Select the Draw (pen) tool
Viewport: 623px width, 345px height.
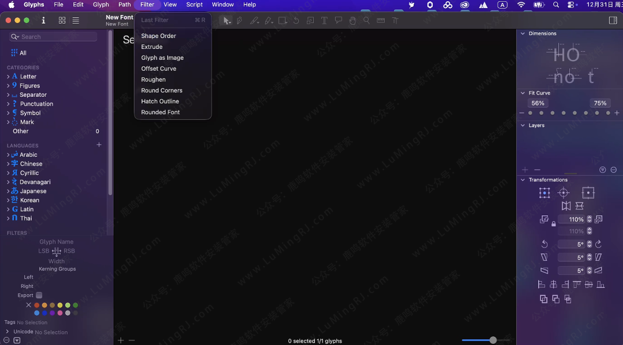pyautogui.click(x=239, y=21)
